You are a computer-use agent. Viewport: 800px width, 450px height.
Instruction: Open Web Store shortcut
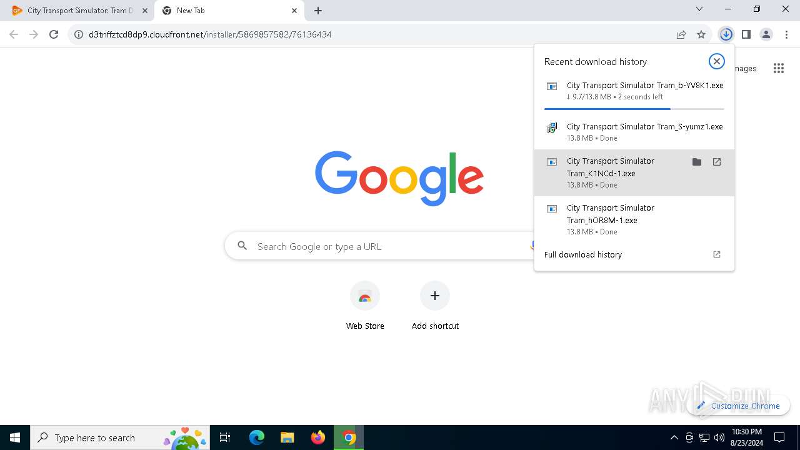pos(365,306)
